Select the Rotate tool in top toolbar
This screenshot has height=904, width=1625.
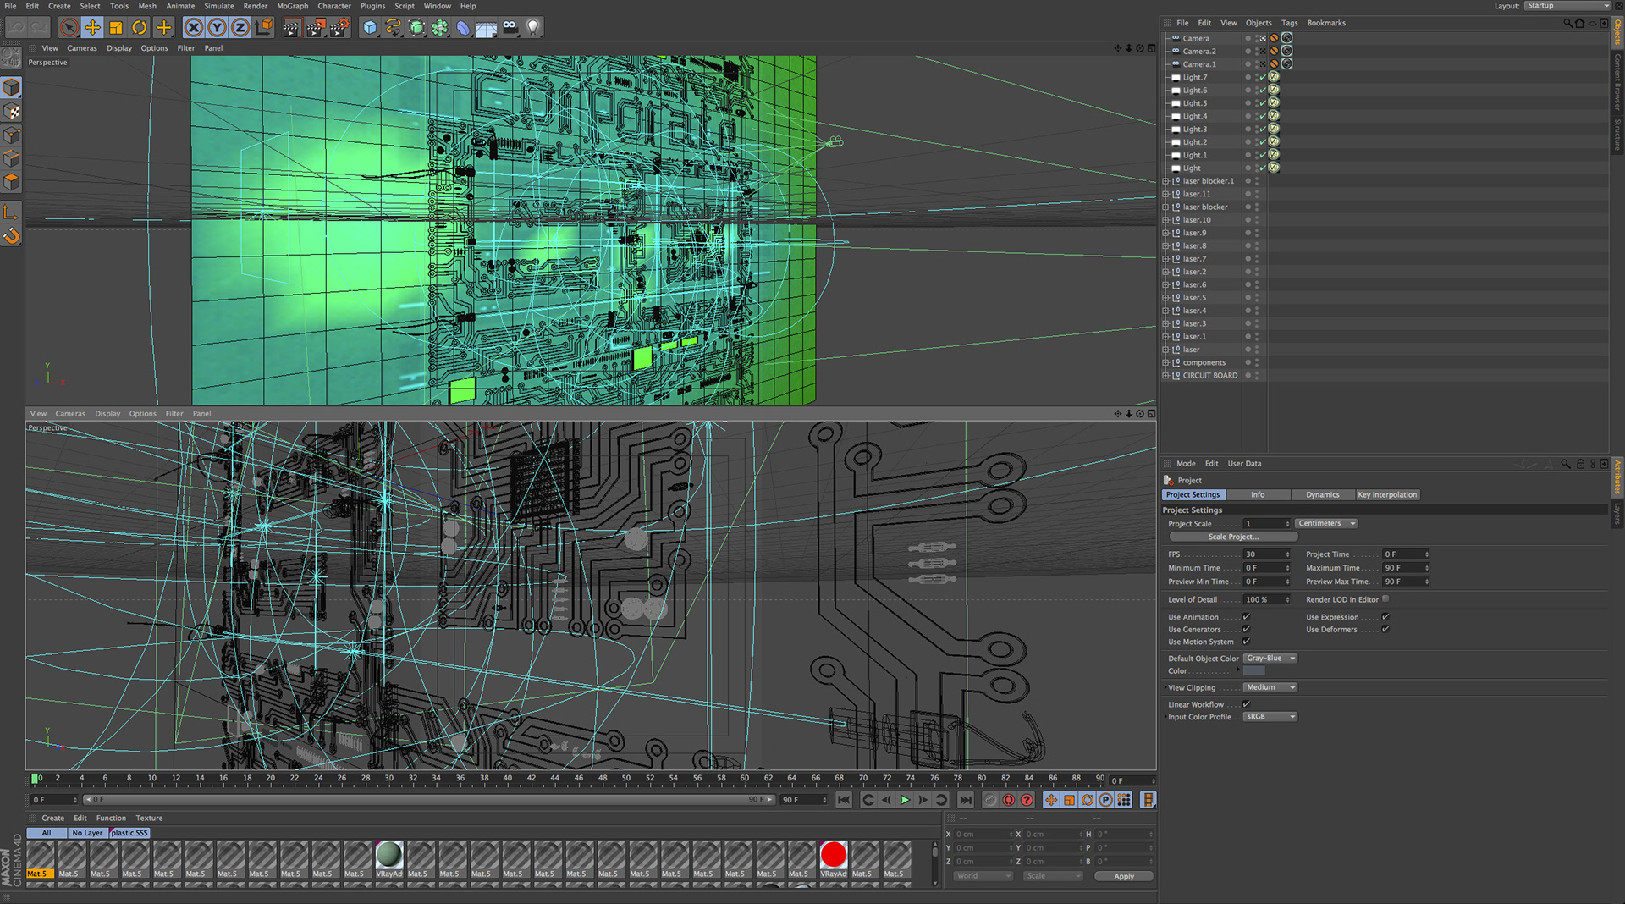[140, 28]
